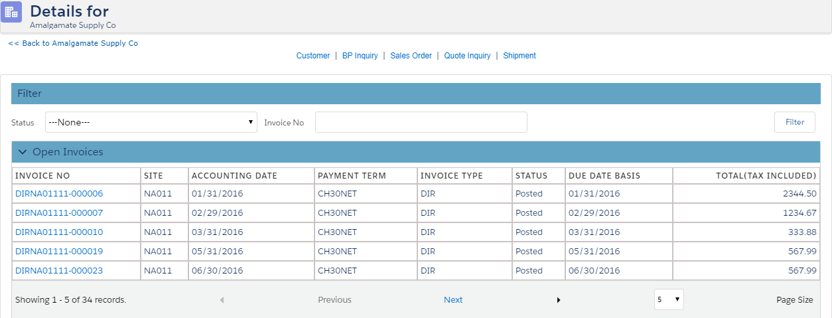
Task: Open invoice DIRNA01111-000007
Action: [59, 213]
